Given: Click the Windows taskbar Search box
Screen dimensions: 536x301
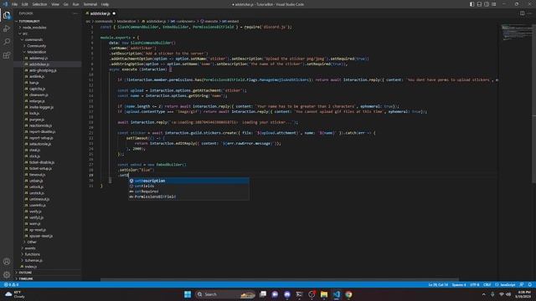Looking at the screenshot, I should click(225, 294).
